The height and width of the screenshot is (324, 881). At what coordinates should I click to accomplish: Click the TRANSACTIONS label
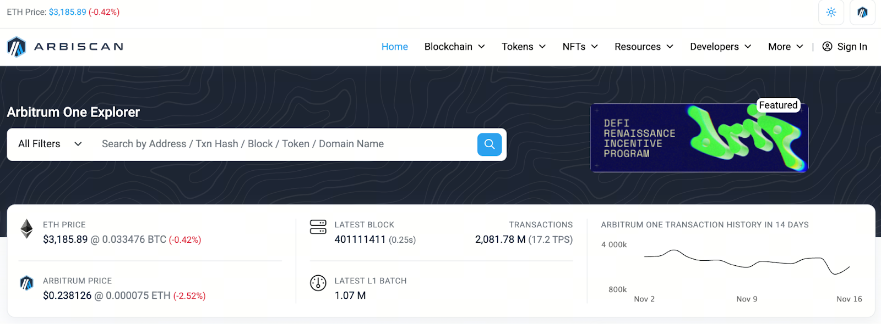click(x=541, y=225)
